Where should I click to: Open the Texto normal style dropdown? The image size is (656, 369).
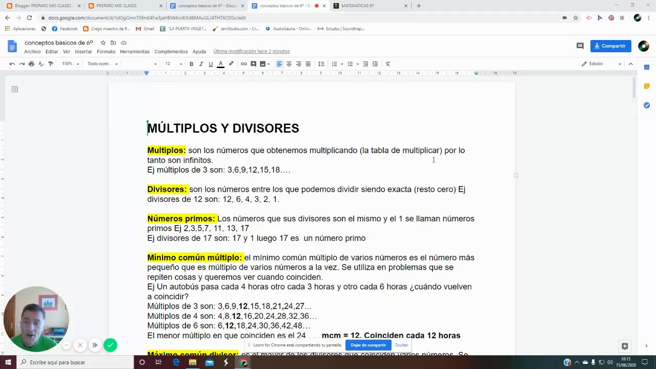(x=102, y=64)
